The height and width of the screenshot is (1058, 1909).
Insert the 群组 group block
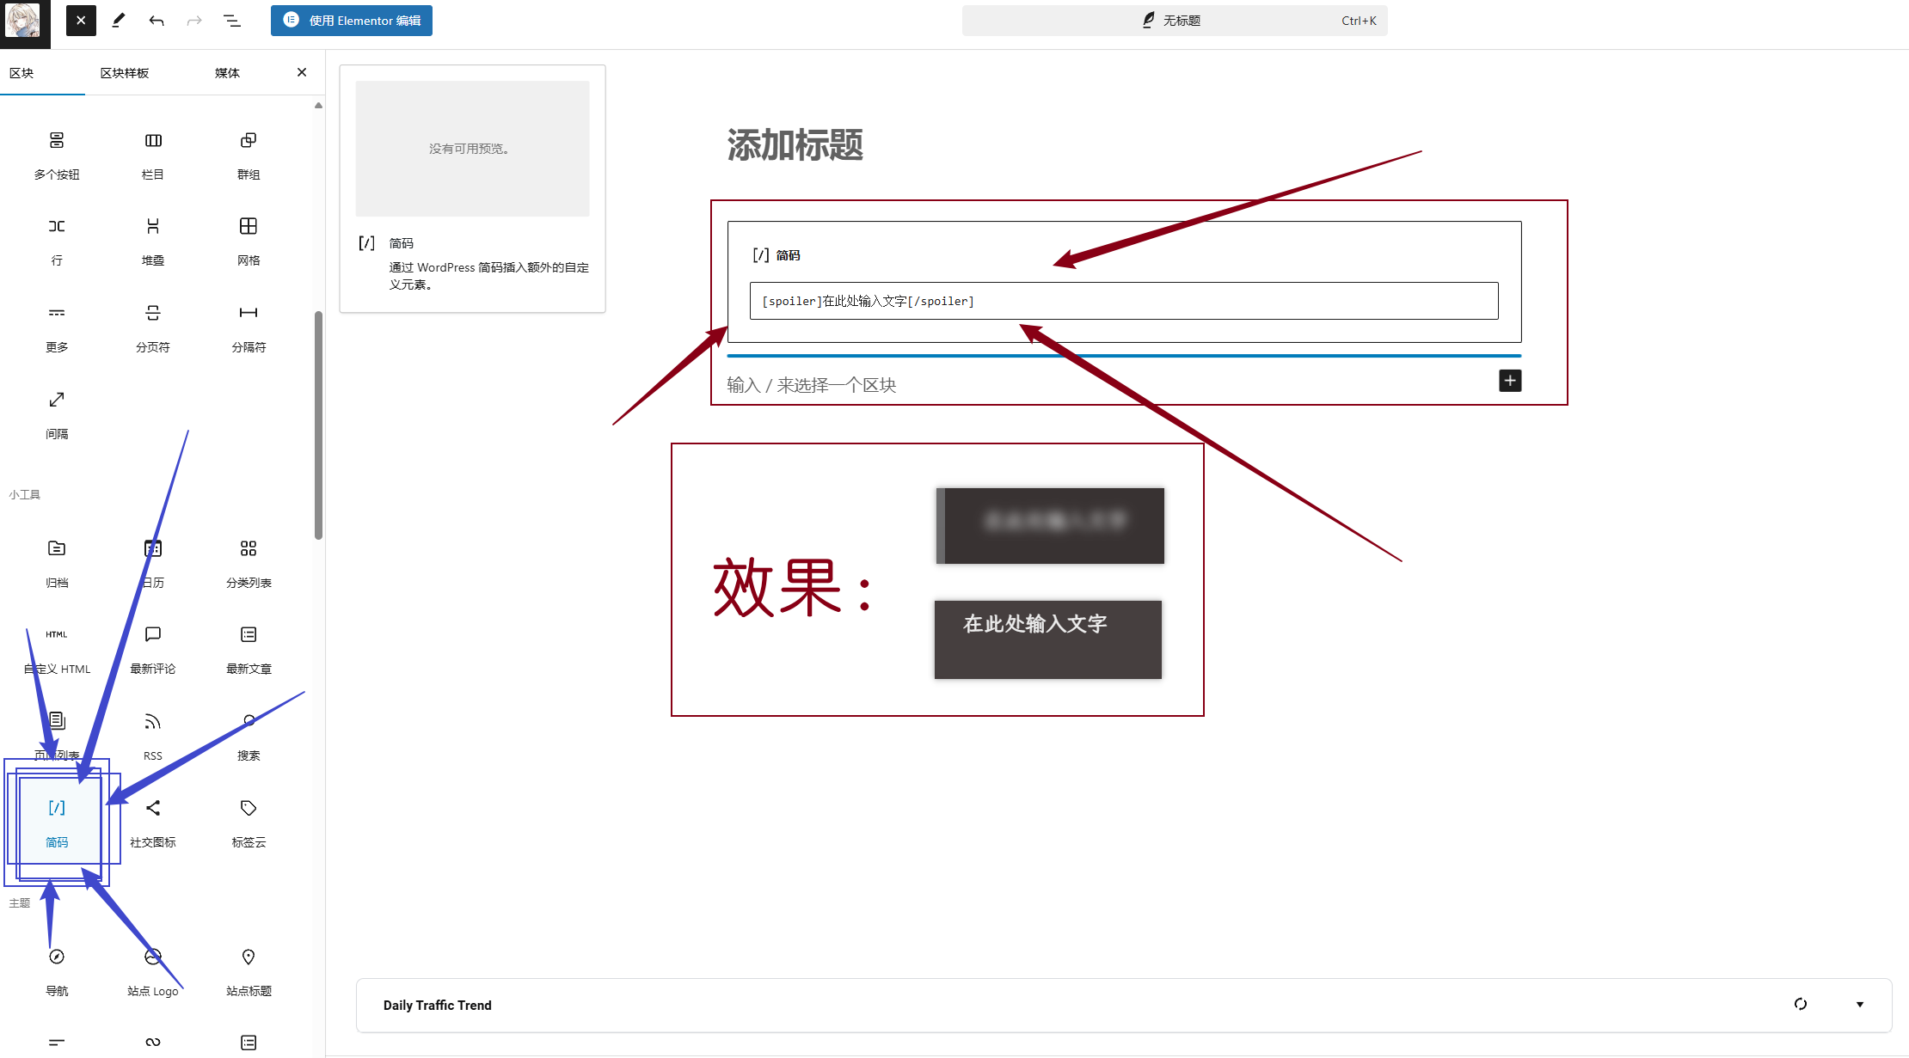coord(249,155)
